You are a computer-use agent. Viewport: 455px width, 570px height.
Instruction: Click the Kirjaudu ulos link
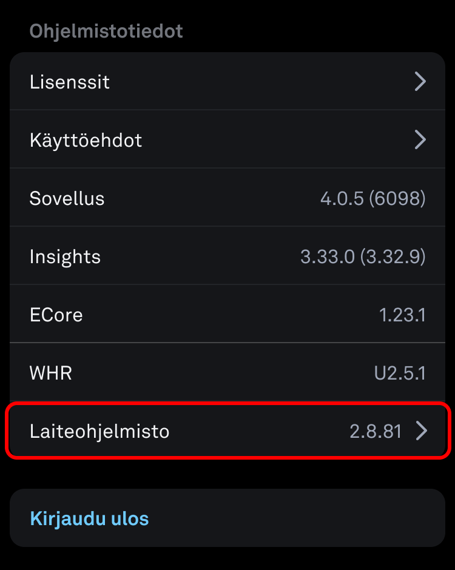tap(89, 519)
